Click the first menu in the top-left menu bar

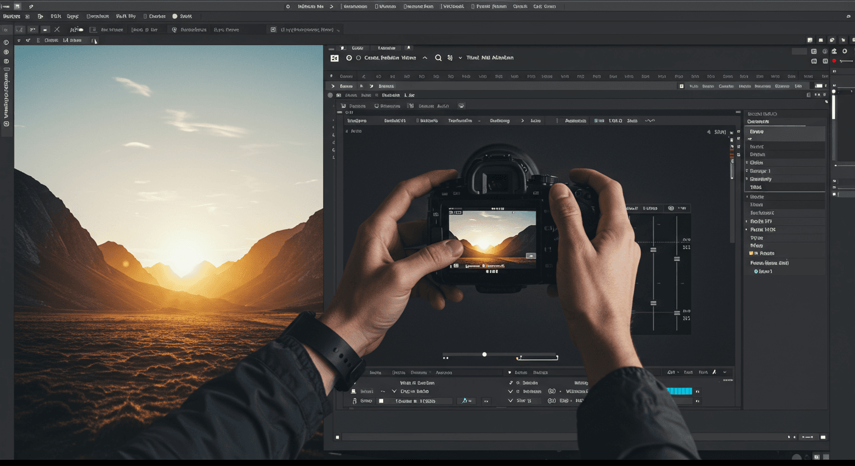[11, 16]
